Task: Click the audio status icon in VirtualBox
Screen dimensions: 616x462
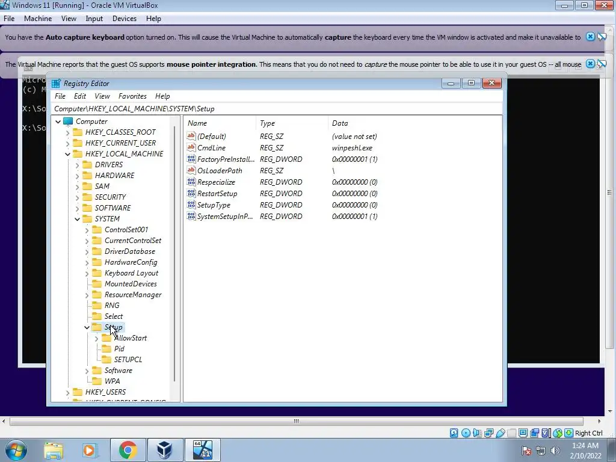Action: coord(477,433)
